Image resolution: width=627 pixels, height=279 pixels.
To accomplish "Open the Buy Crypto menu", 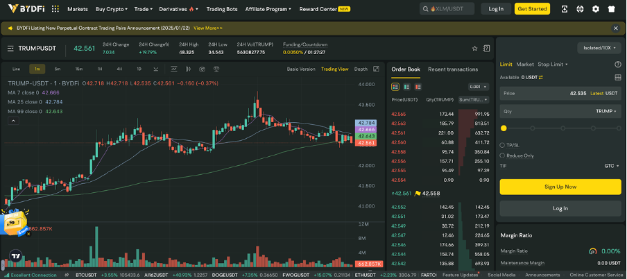I will tap(112, 9).
